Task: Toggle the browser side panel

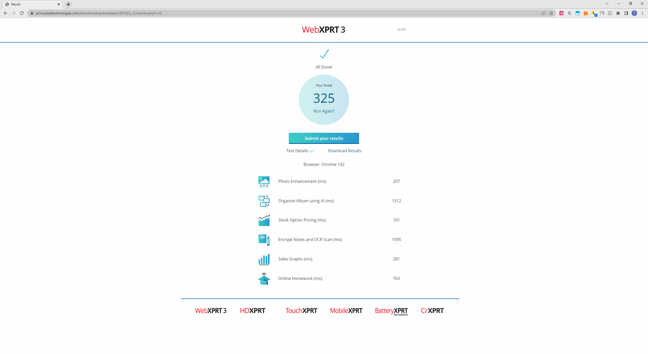Action: [x=626, y=13]
